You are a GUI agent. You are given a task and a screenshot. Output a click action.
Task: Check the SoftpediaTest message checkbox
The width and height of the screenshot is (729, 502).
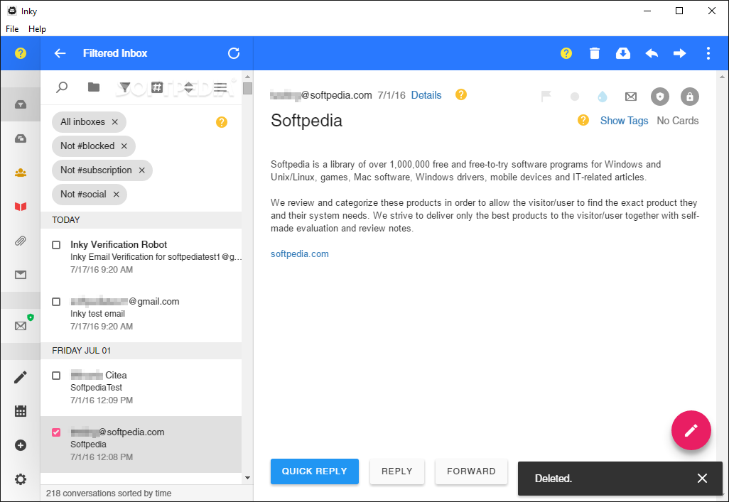pyautogui.click(x=56, y=375)
